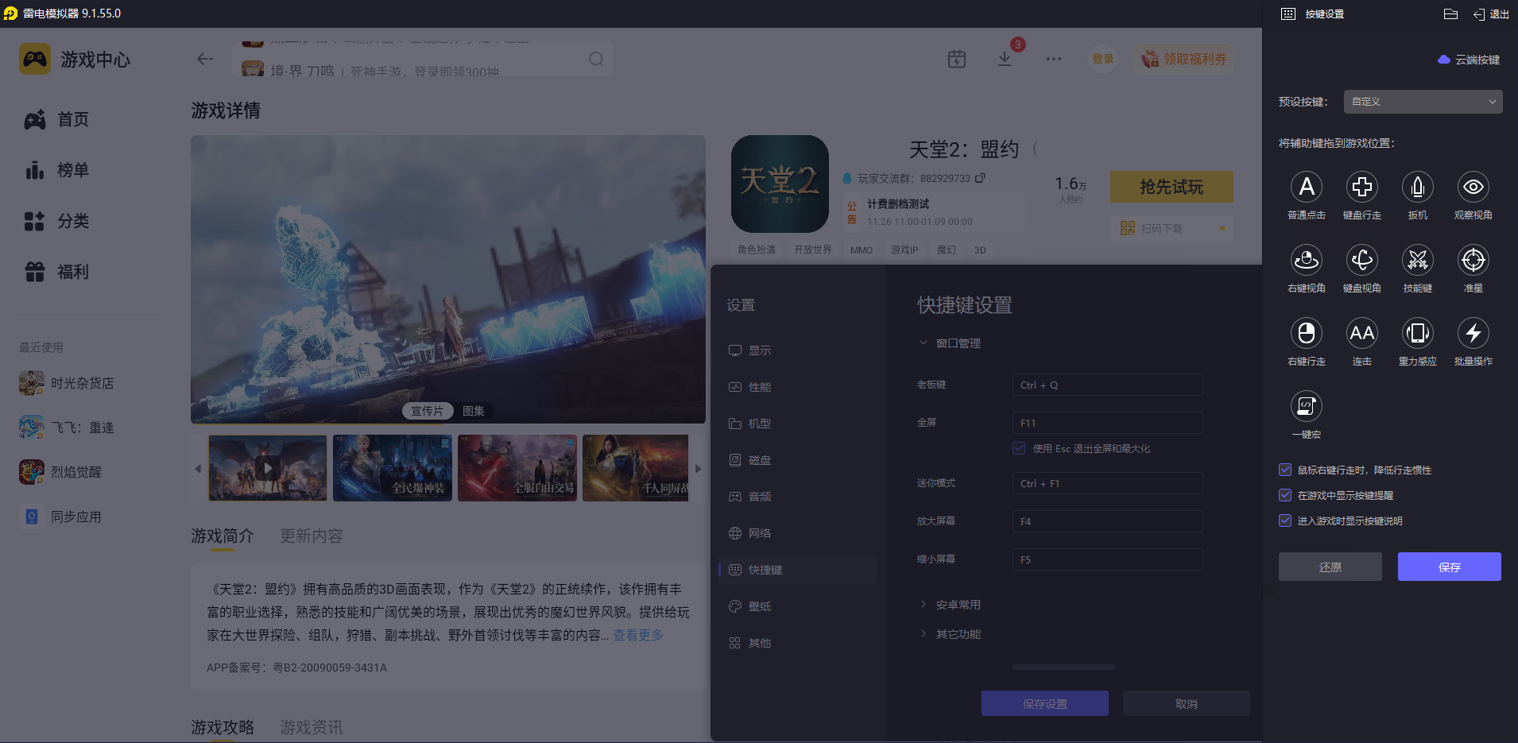Select the 右键行走 right-click walk icon

coord(1306,333)
